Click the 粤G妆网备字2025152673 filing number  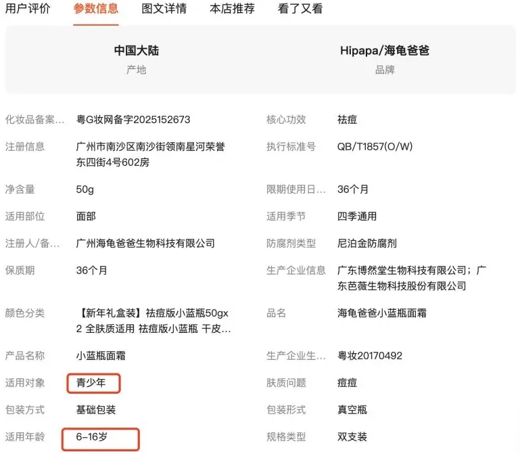point(133,120)
